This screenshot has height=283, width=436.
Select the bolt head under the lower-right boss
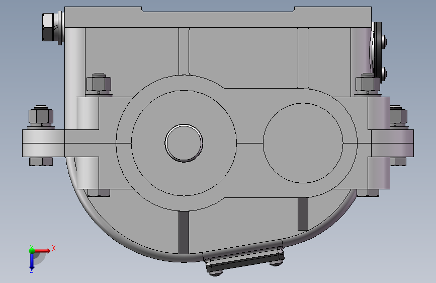[x=368, y=193]
